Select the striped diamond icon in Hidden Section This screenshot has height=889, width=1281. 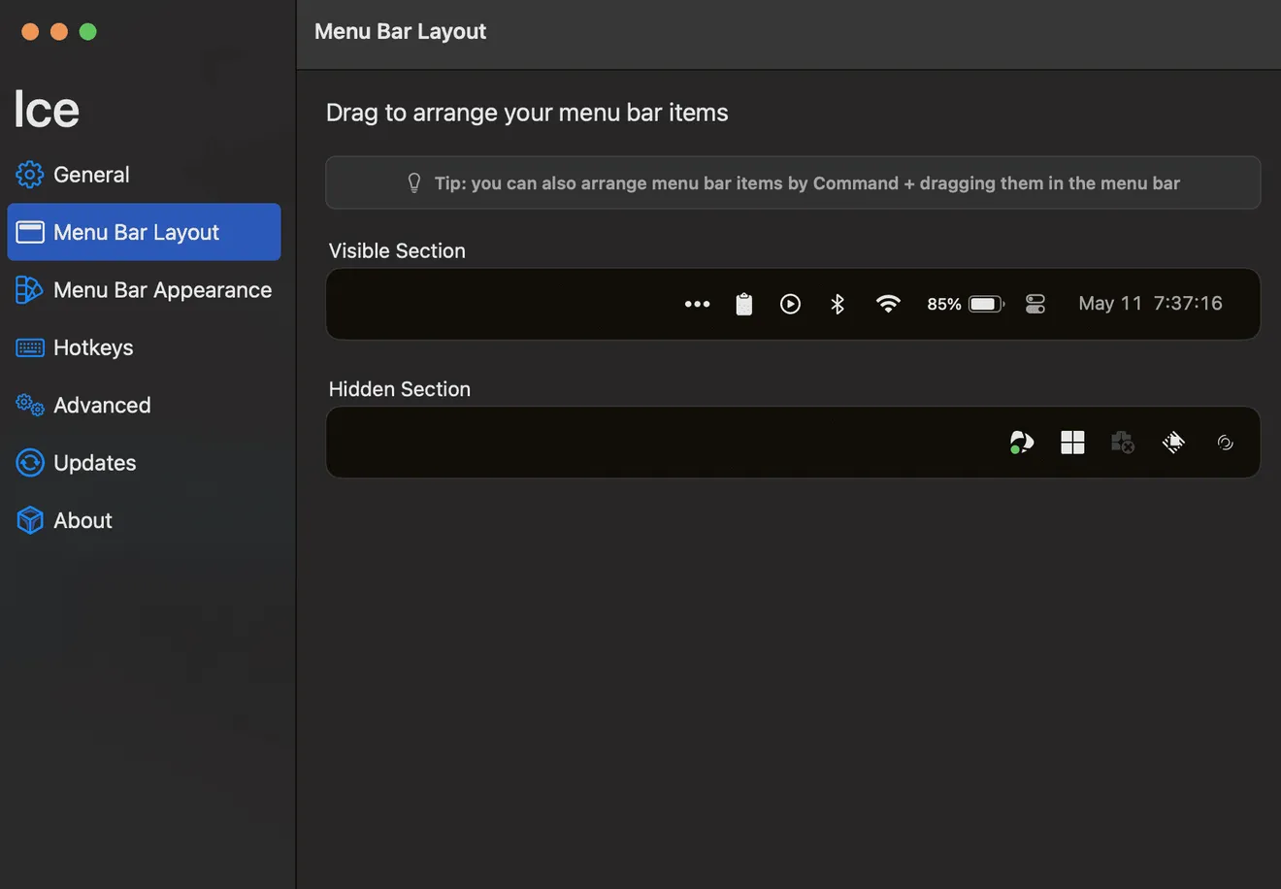(x=1173, y=443)
